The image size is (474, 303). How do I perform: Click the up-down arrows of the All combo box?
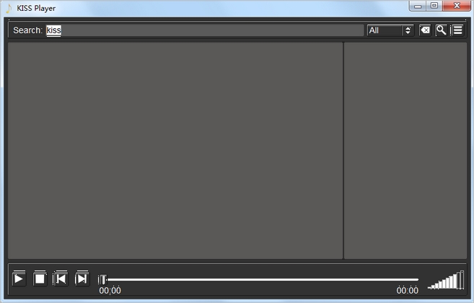pos(408,30)
